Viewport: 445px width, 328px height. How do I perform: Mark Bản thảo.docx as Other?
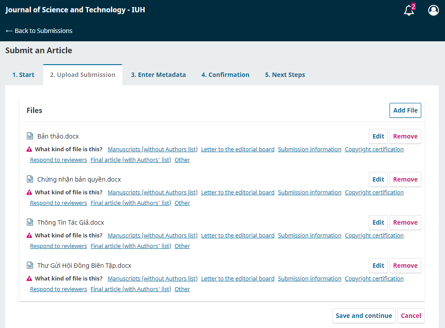[x=182, y=160]
